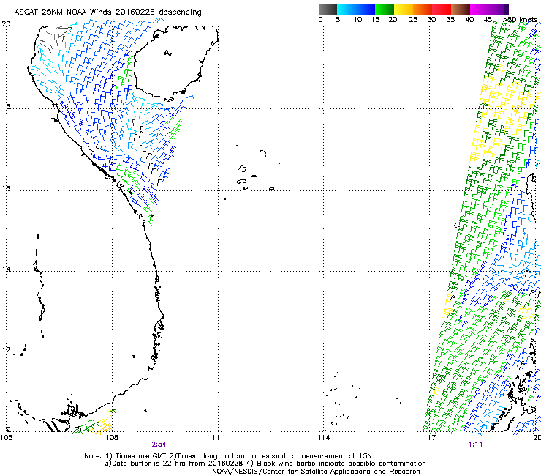Click the latitude label '18' on left axis

click(x=6, y=106)
